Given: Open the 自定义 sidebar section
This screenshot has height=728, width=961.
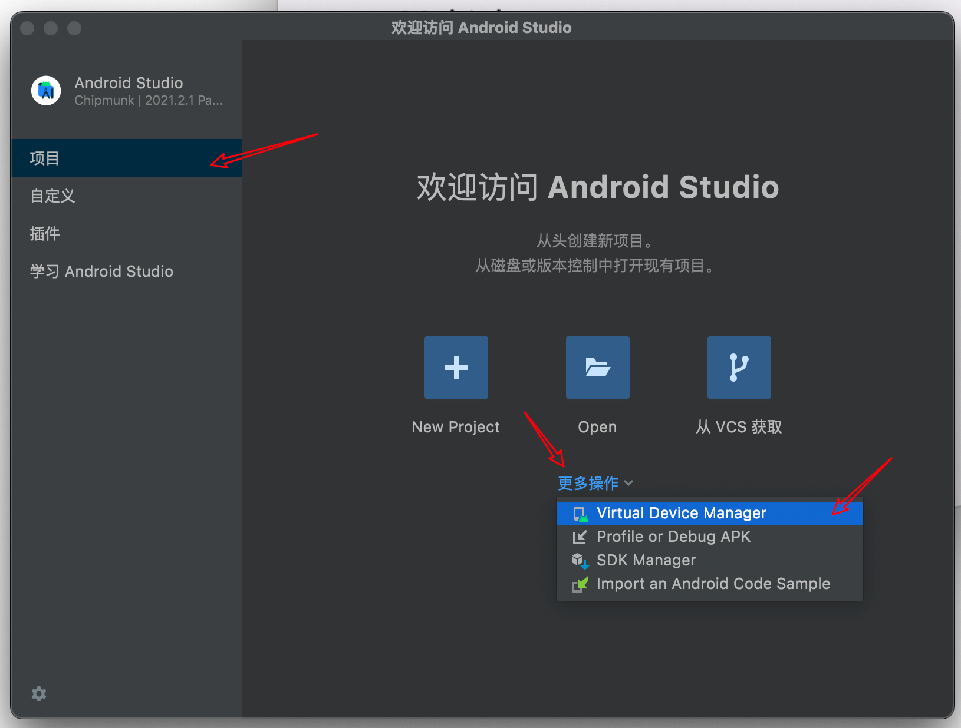Looking at the screenshot, I should [x=126, y=196].
